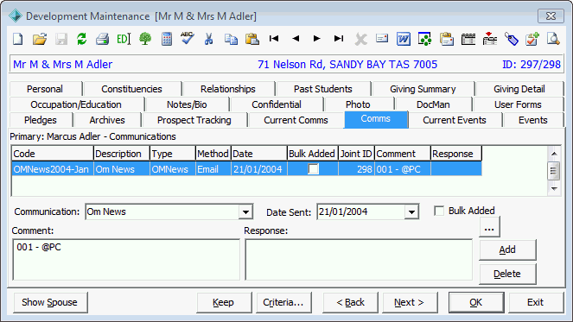Toggle Bulk Added checkbox in OMNews2004-Jan row
The height and width of the screenshot is (322, 573).
click(313, 169)
